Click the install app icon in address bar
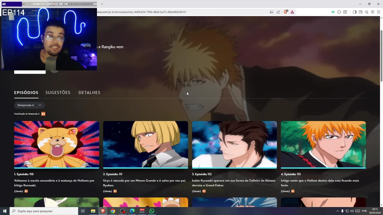This screenshot has width=383, height=215. (272, 12)
